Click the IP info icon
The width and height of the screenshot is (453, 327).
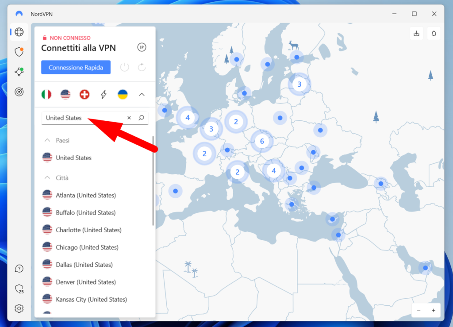(142, 47)
